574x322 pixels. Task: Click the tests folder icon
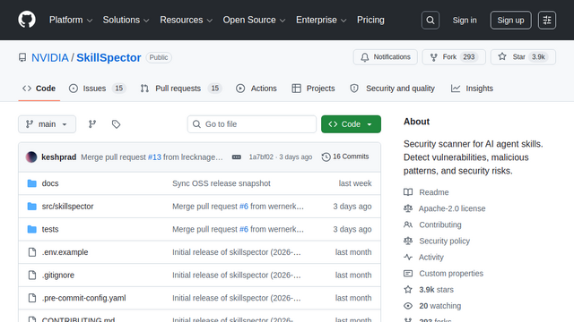(32, 229)
